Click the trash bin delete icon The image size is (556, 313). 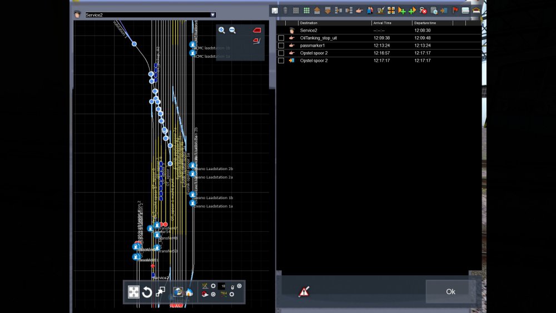click(285, 10)
